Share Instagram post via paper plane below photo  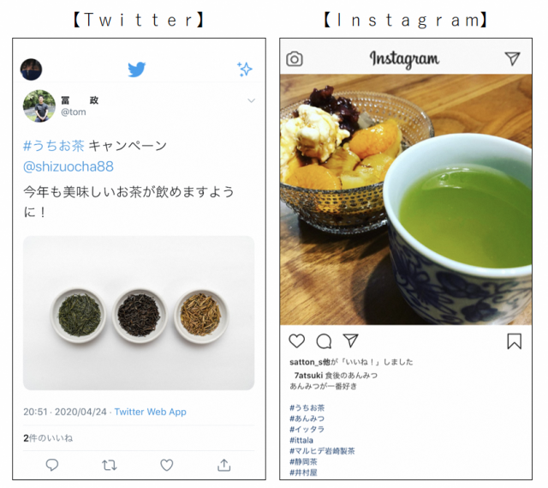350,340
